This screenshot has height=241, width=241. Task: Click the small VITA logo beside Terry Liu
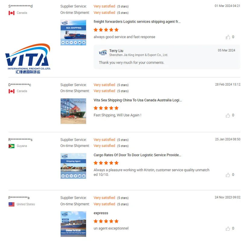click(x=103, y=52)
